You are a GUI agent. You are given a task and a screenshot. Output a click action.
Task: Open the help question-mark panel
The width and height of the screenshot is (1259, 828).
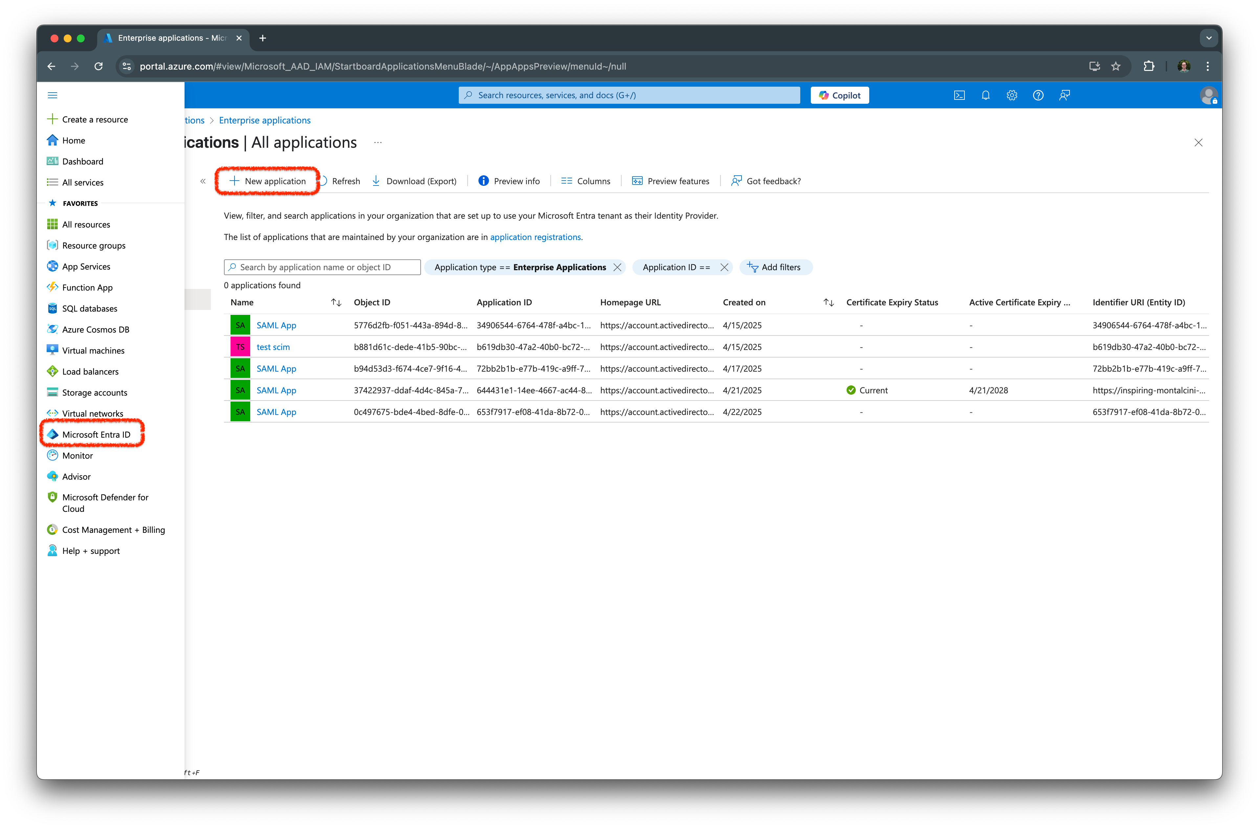[x=1038, y=95]
